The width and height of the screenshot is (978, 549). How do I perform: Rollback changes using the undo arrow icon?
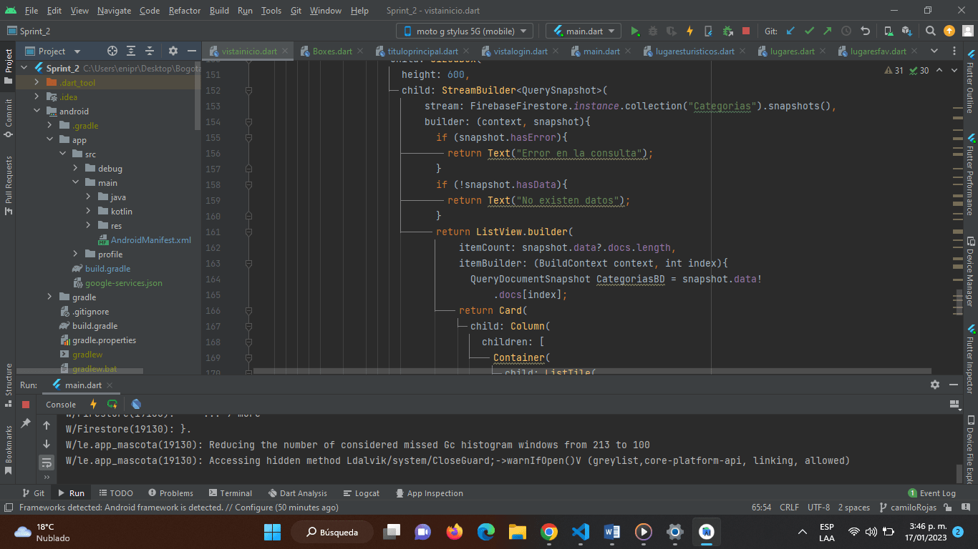point(865,31)
